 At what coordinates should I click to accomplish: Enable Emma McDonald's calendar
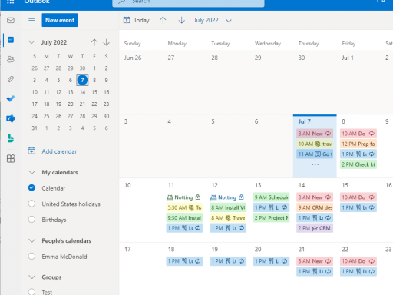[x=31, y=257]
